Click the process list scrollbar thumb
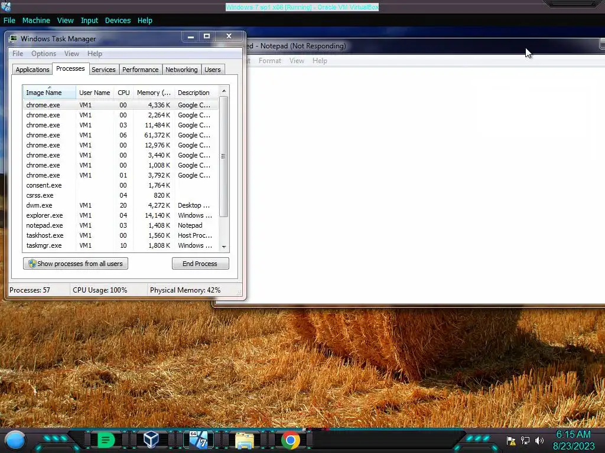Screen dimensions: 605x453 [223, 156]
